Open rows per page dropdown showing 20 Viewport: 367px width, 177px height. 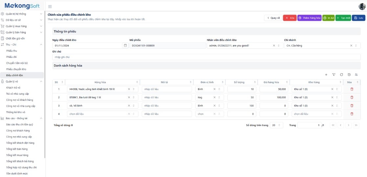[276, 125]
